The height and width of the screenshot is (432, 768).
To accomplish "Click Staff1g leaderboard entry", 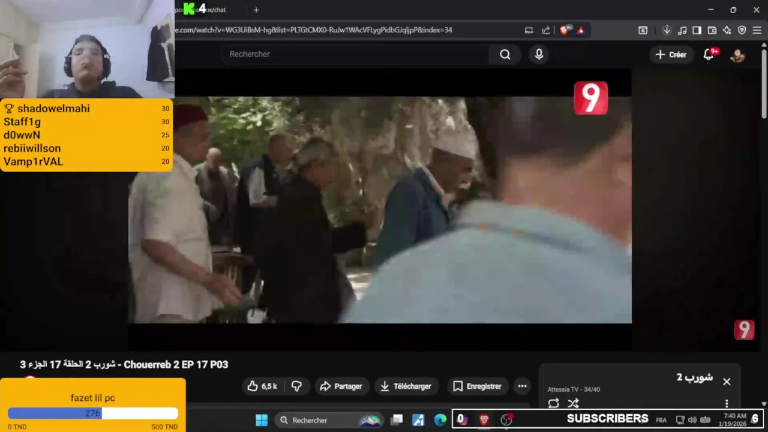I will click(x=22, y=122).
